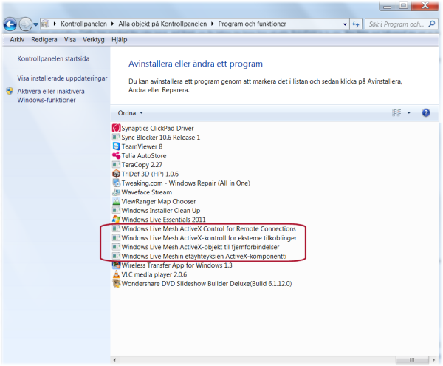Open the Arkiv menu
Image resolution: width=443 pixels, height=366 pixels.
17,40
